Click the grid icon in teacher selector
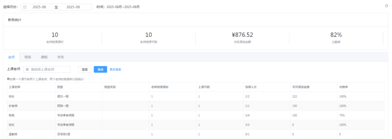 point(27,70)
